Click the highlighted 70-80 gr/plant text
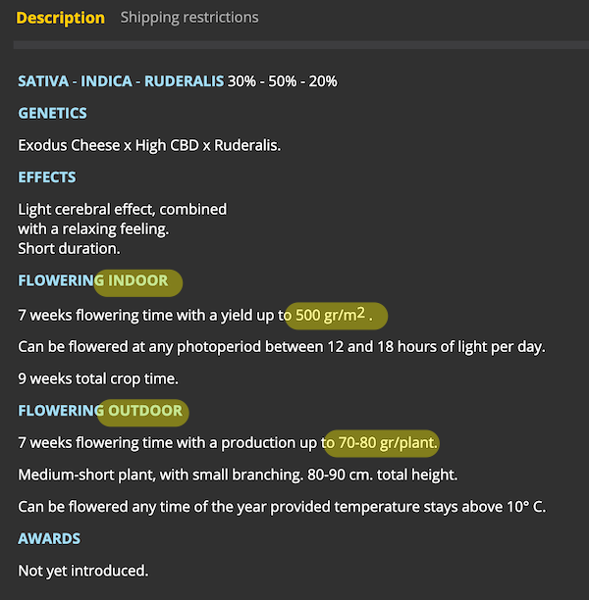Screen dimensions: 589x600 click(x=388, y=443)
